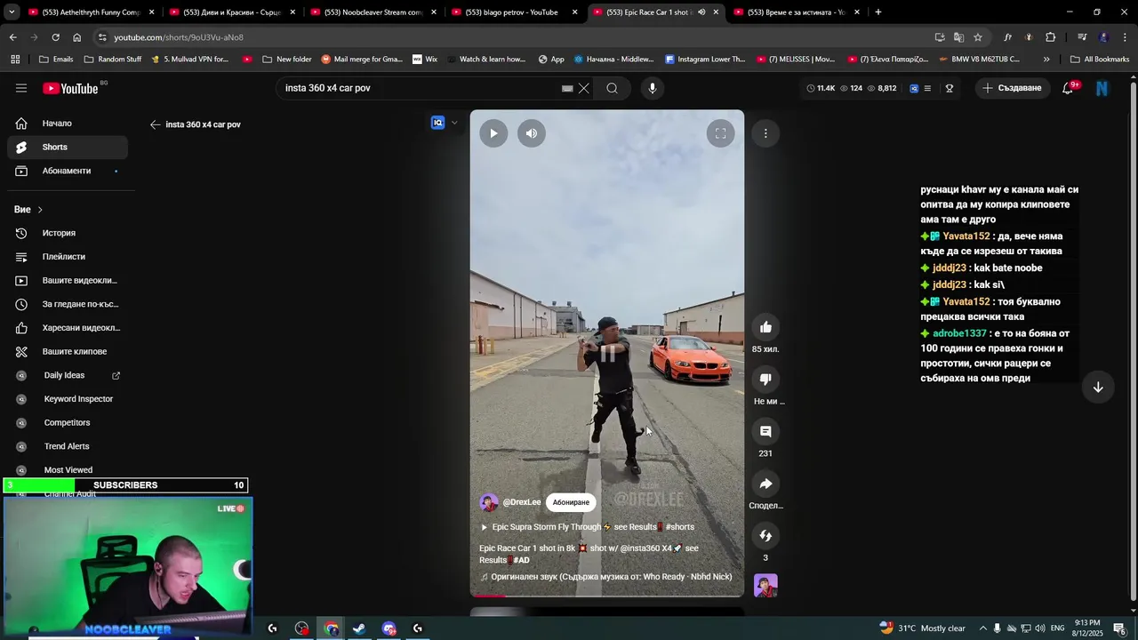1138x640 pixels.
Task: Open tab search dropdown arrow
Action: coord(12,12)
